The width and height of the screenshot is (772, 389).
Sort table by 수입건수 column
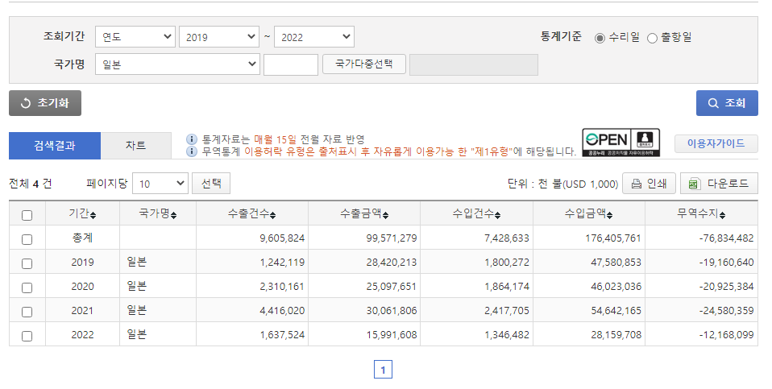498,215
